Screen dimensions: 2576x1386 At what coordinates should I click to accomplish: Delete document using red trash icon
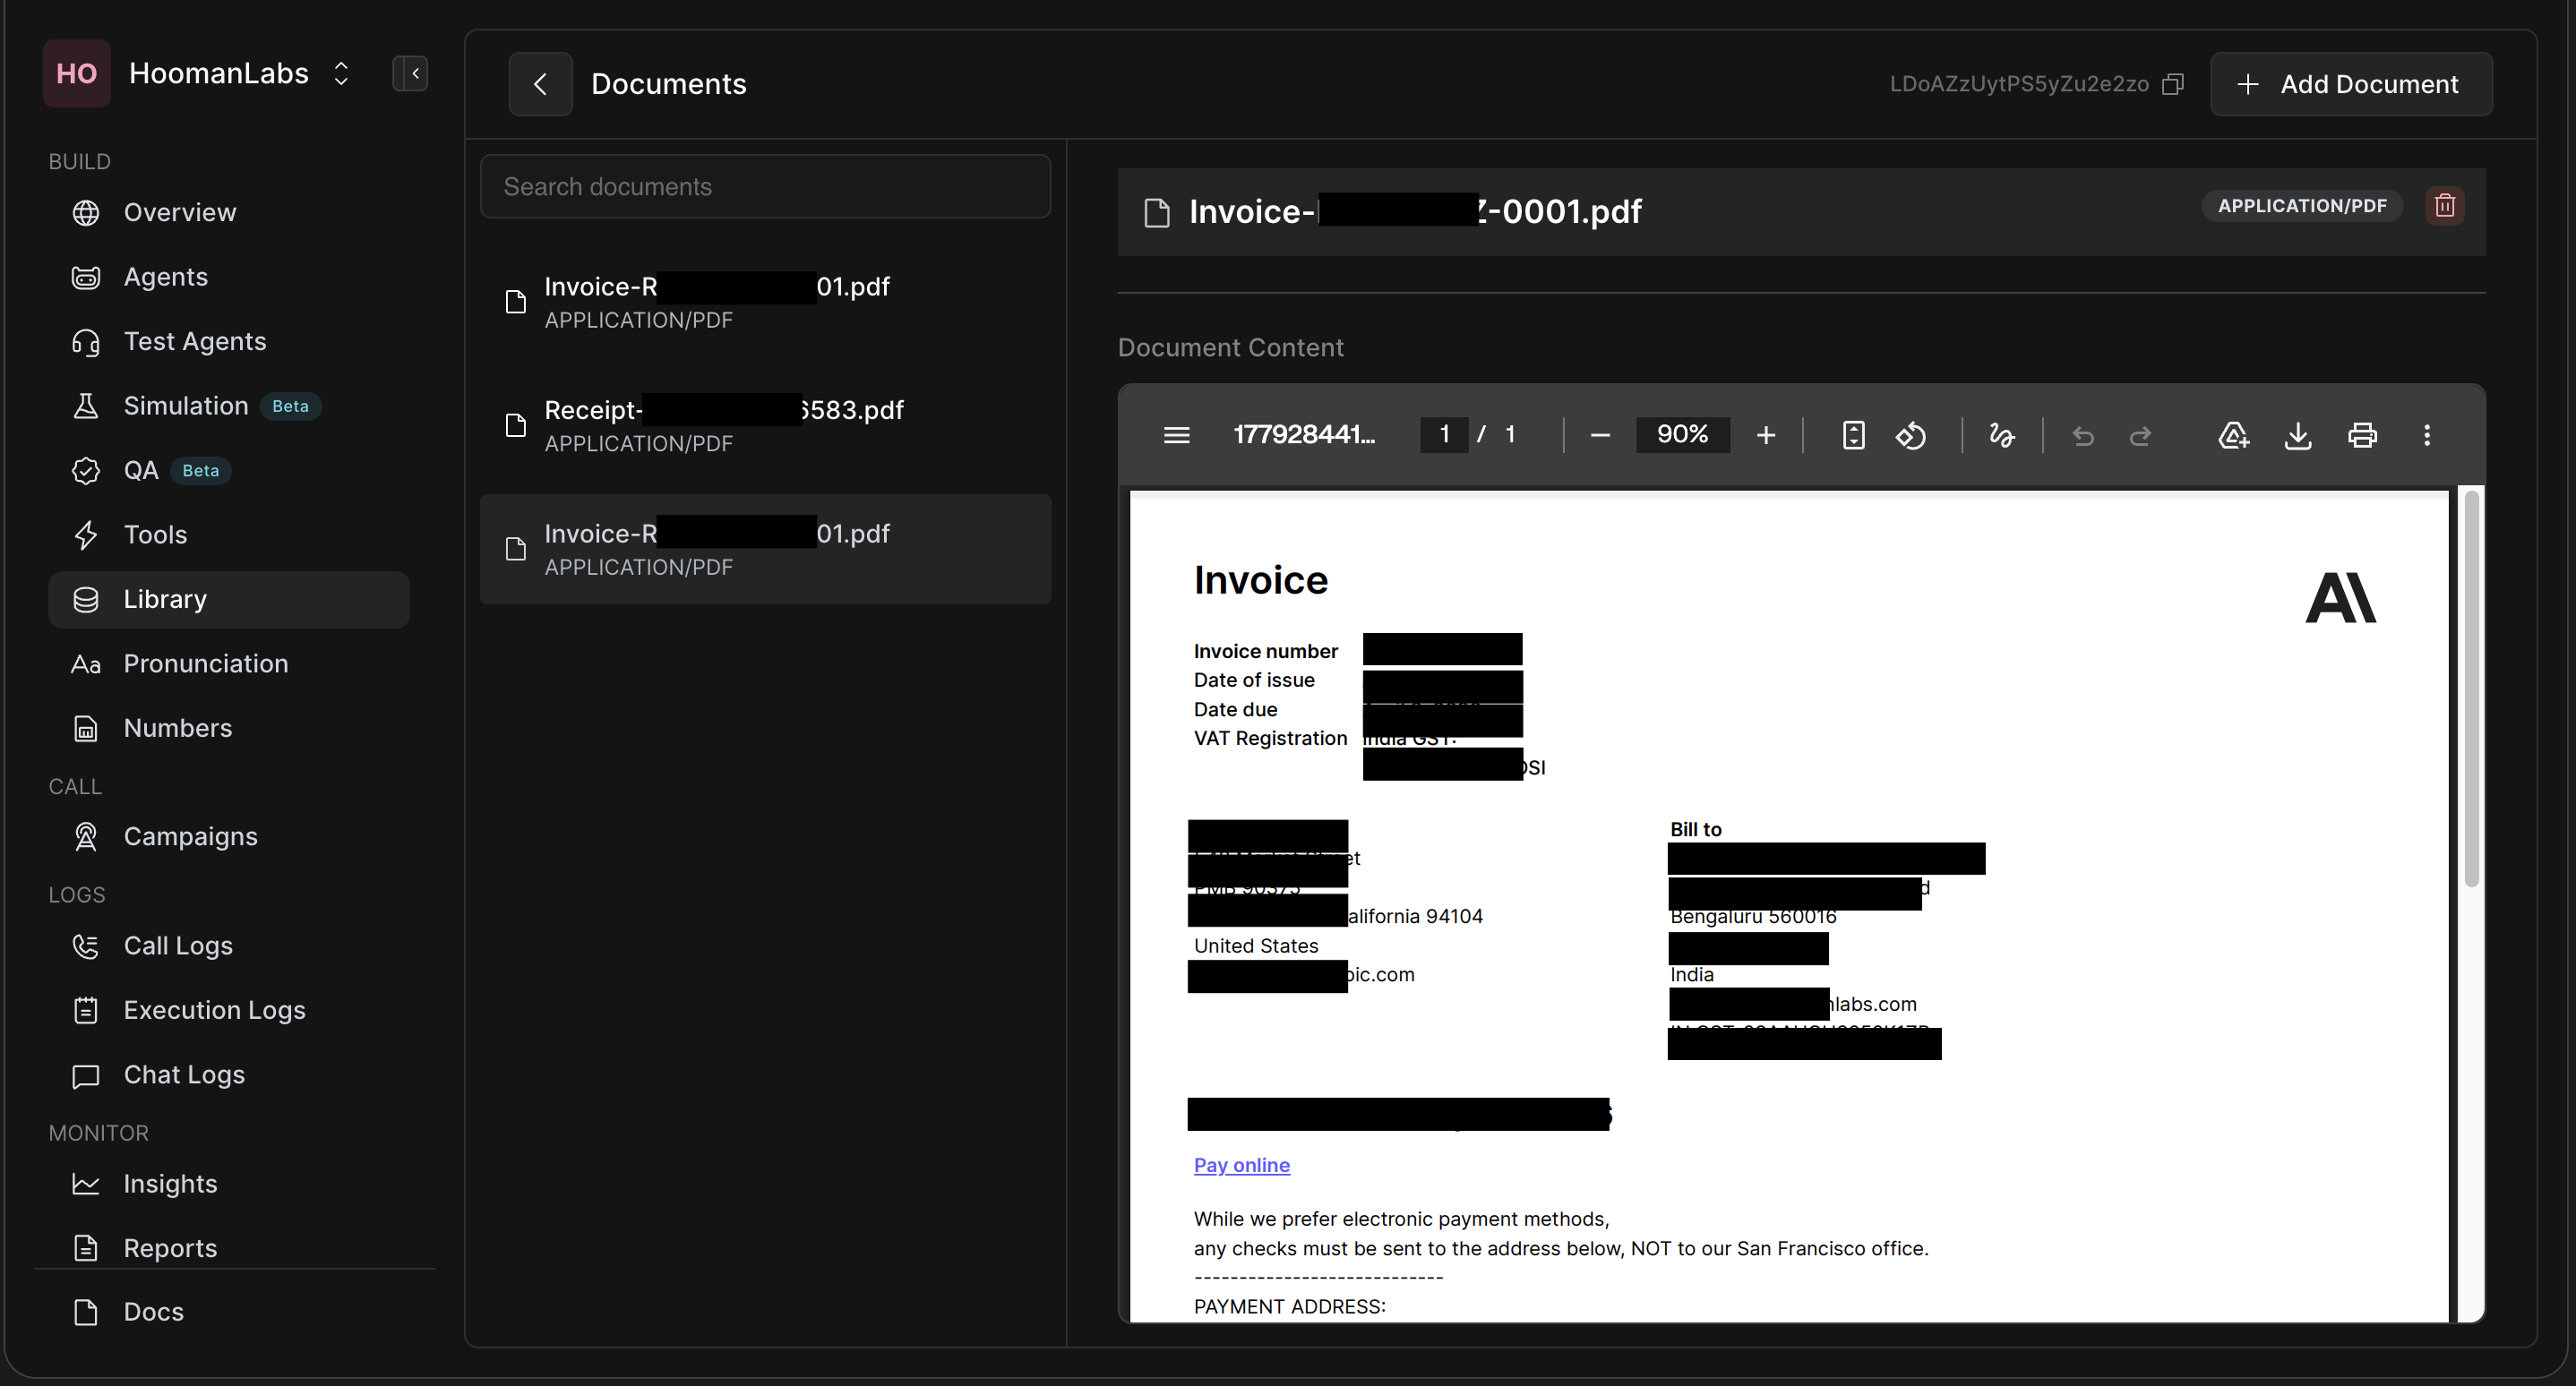[x=2444, y=206]
